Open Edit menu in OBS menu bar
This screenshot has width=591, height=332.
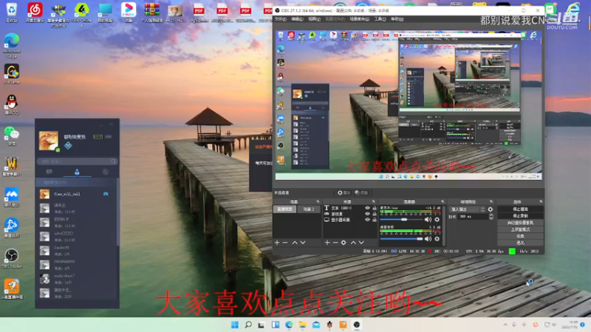297,19
